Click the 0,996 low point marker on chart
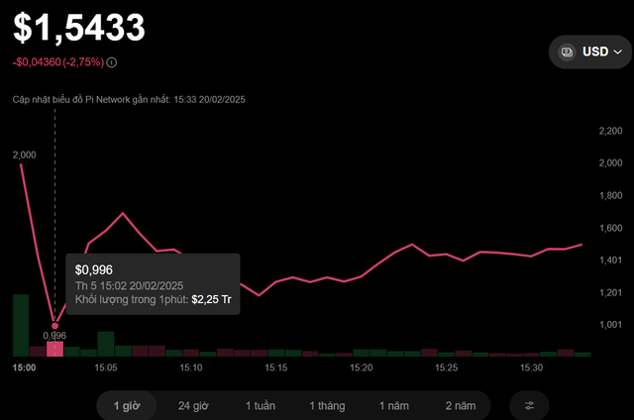634x420 pixels. tap(54, 325)
